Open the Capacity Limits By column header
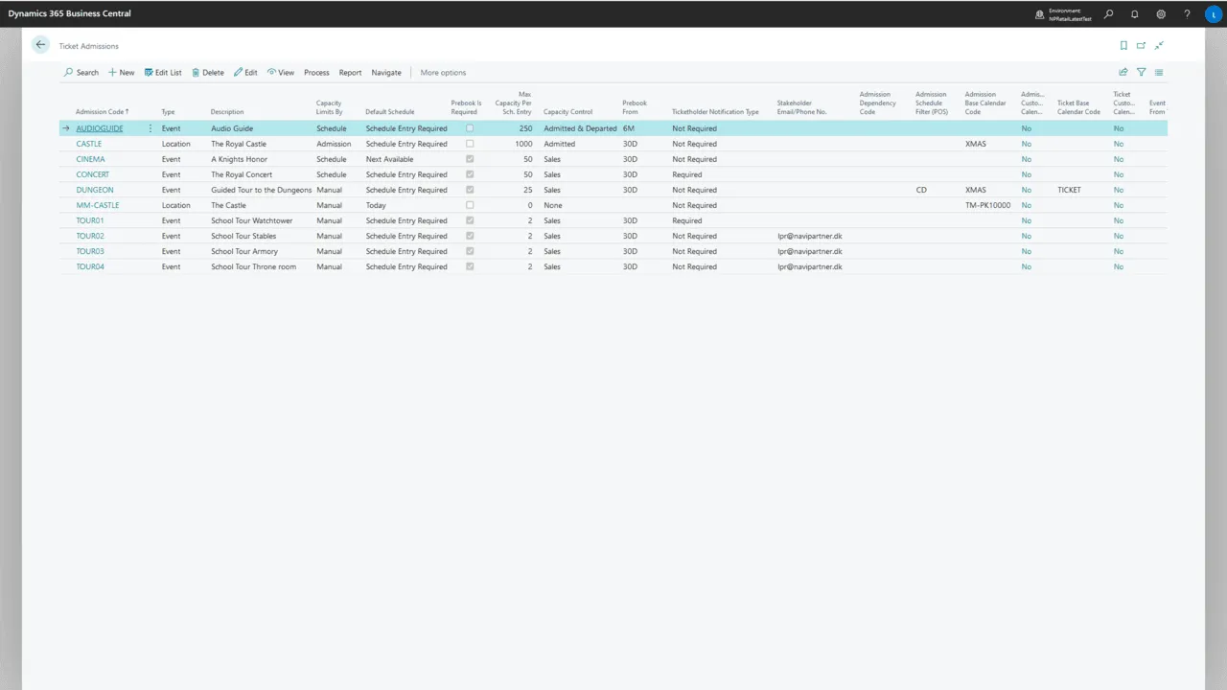This screenshot has height=690, width=1227. [329, 107]
